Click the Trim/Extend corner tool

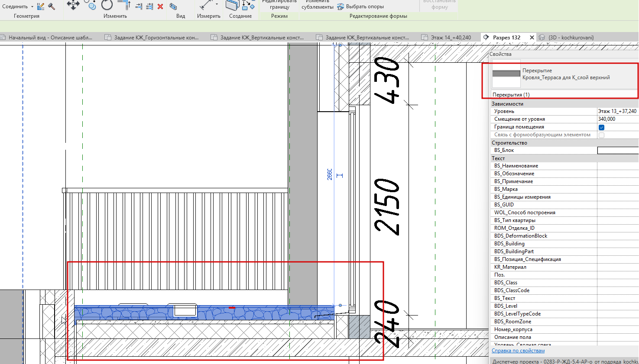(124, 5)
